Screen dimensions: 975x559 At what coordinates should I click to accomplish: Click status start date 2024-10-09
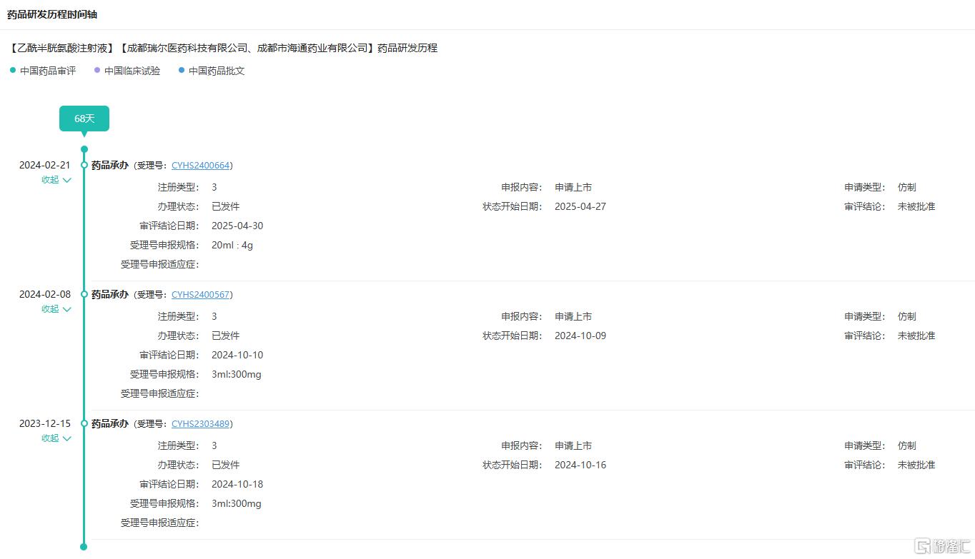coord(580,336)
